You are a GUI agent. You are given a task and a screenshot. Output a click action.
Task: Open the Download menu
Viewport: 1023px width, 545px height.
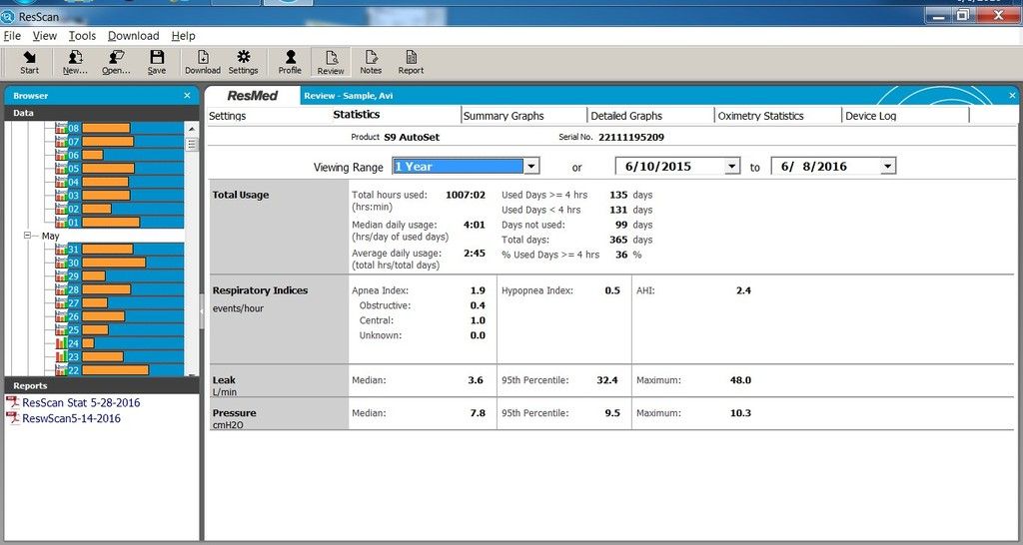[x=134, y=36]
